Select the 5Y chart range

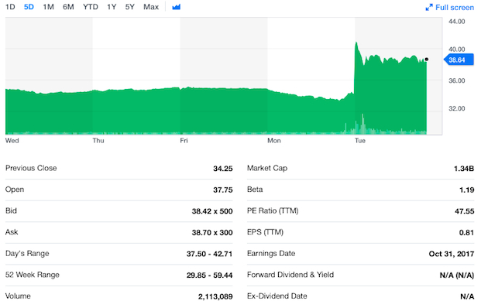pyautogui.click(x=130, y=7)
